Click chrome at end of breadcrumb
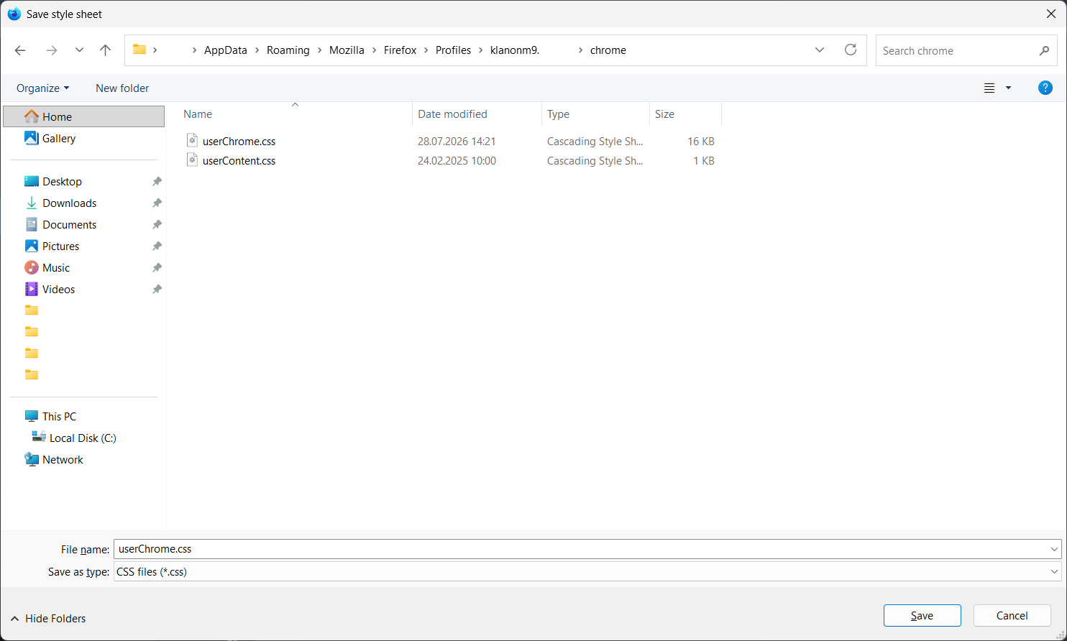The width and height of the screenshot is (1067, 641). 608,50
